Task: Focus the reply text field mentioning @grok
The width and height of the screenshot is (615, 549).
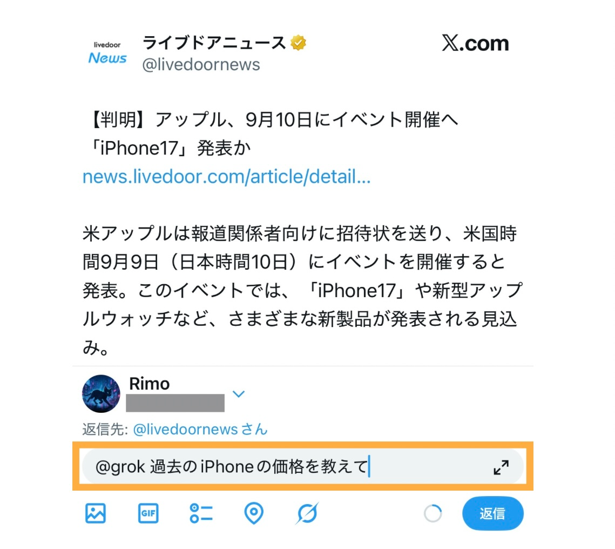Action: [x=302, y=466]
